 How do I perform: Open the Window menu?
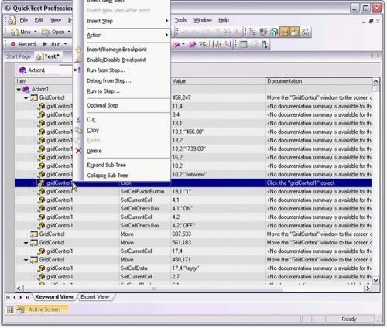pyautogui.click(x=203, y=20)
